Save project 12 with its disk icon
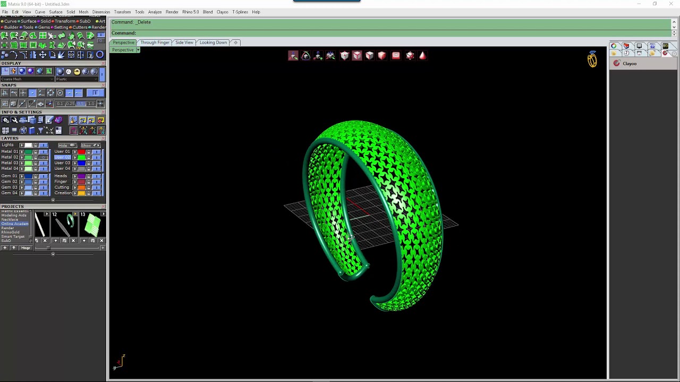The image size is (680, 382). (64, 240)
